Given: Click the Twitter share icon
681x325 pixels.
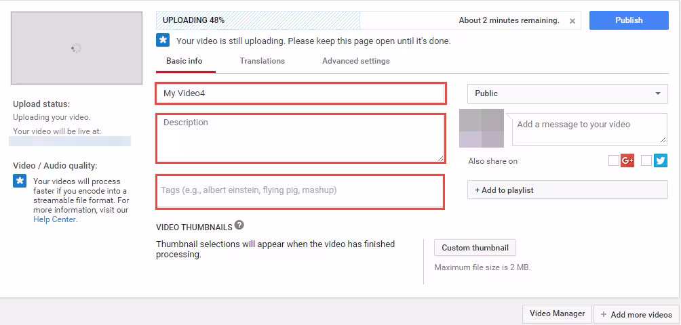Looking at the screenshot, I should click(x=660, y=160).
